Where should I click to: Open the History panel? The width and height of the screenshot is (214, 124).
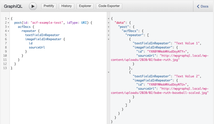[67, 6]
